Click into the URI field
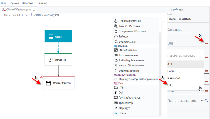210x119 pixels. [x=186, y=44]
